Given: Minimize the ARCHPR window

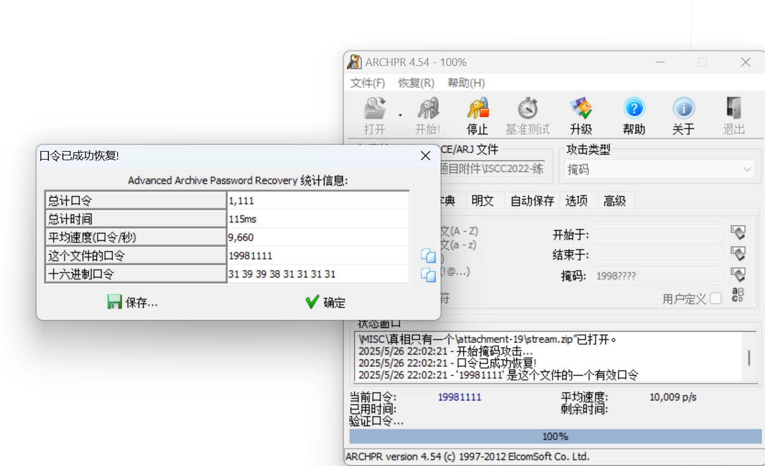Looking at the screenshot, I should [659, 62].
